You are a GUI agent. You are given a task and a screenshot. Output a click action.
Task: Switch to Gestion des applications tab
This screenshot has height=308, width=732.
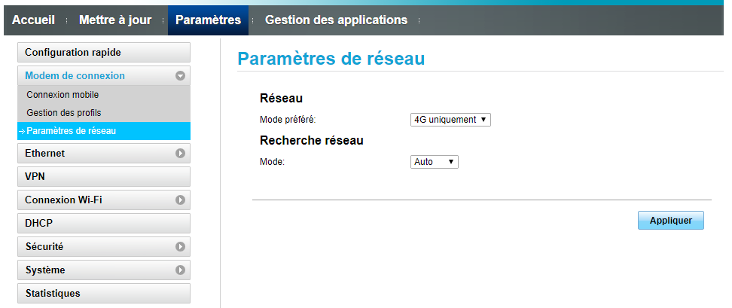336,20
